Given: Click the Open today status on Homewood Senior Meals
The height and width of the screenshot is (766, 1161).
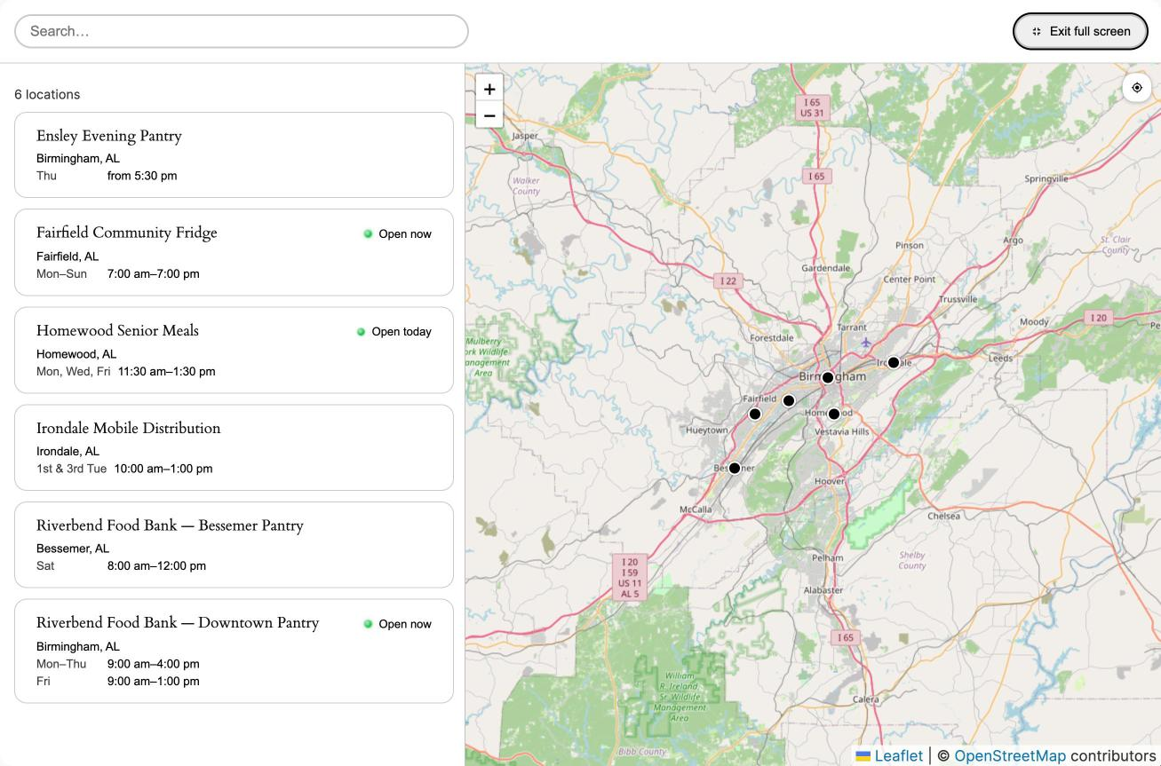Looking at the screenshot, I should [394, 331].
